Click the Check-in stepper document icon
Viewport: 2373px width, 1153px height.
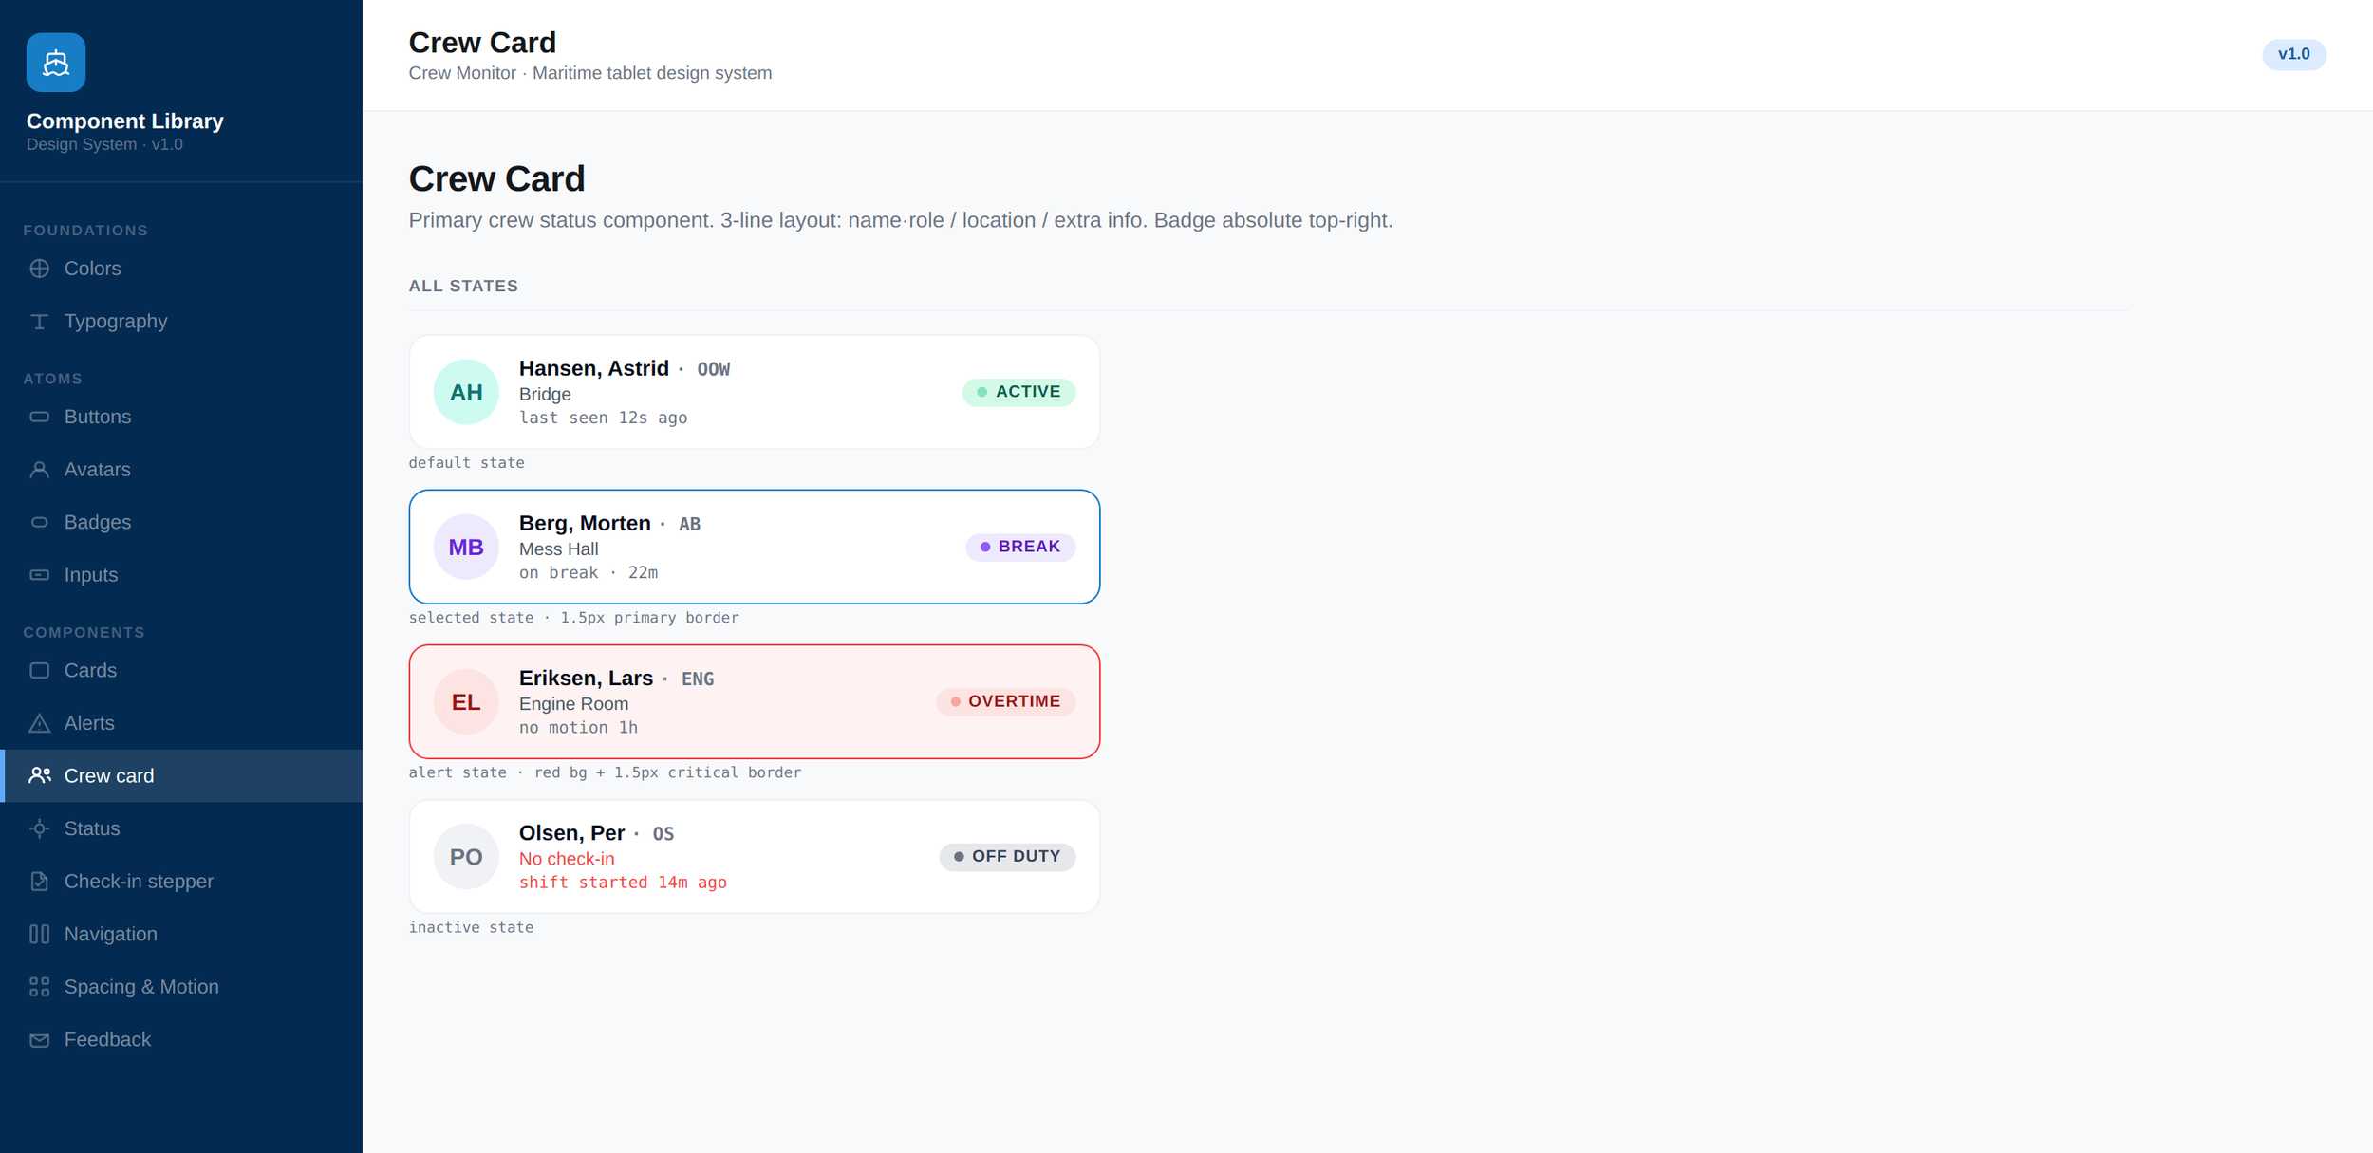[39, 882]
